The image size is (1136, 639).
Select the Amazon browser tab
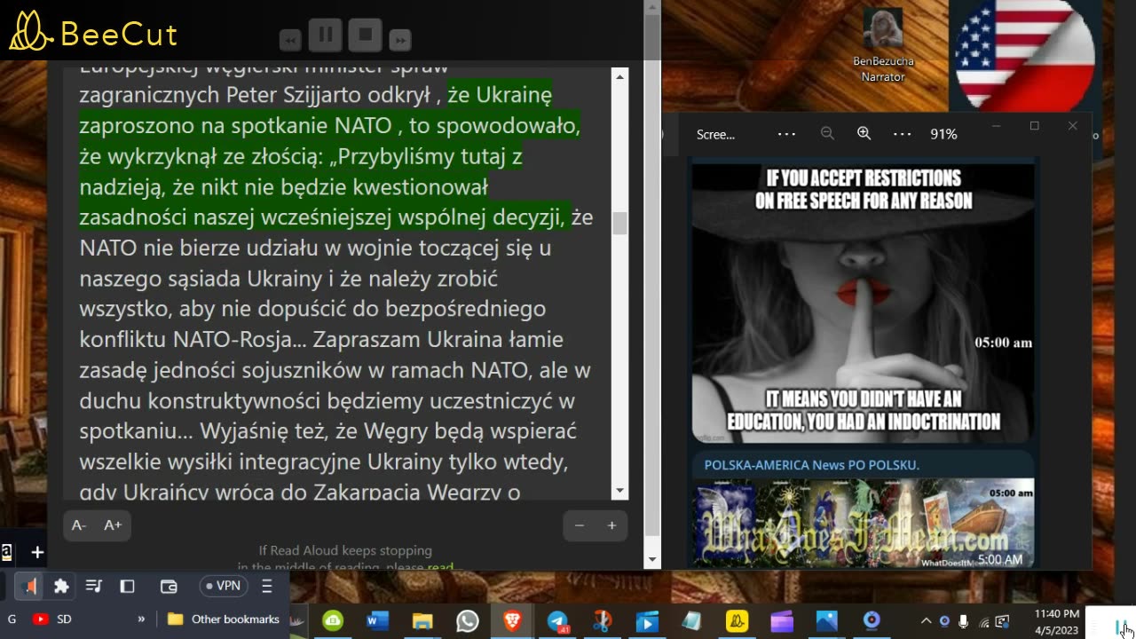[5, 553]
